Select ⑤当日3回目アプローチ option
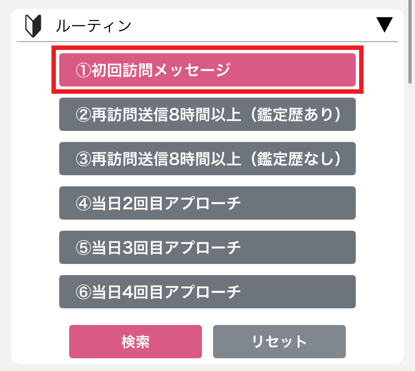 click(x=207, y=247)
